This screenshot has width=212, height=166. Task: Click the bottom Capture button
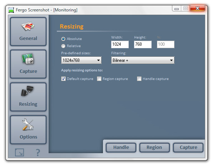pyautogui.click(x=188, y=147)
